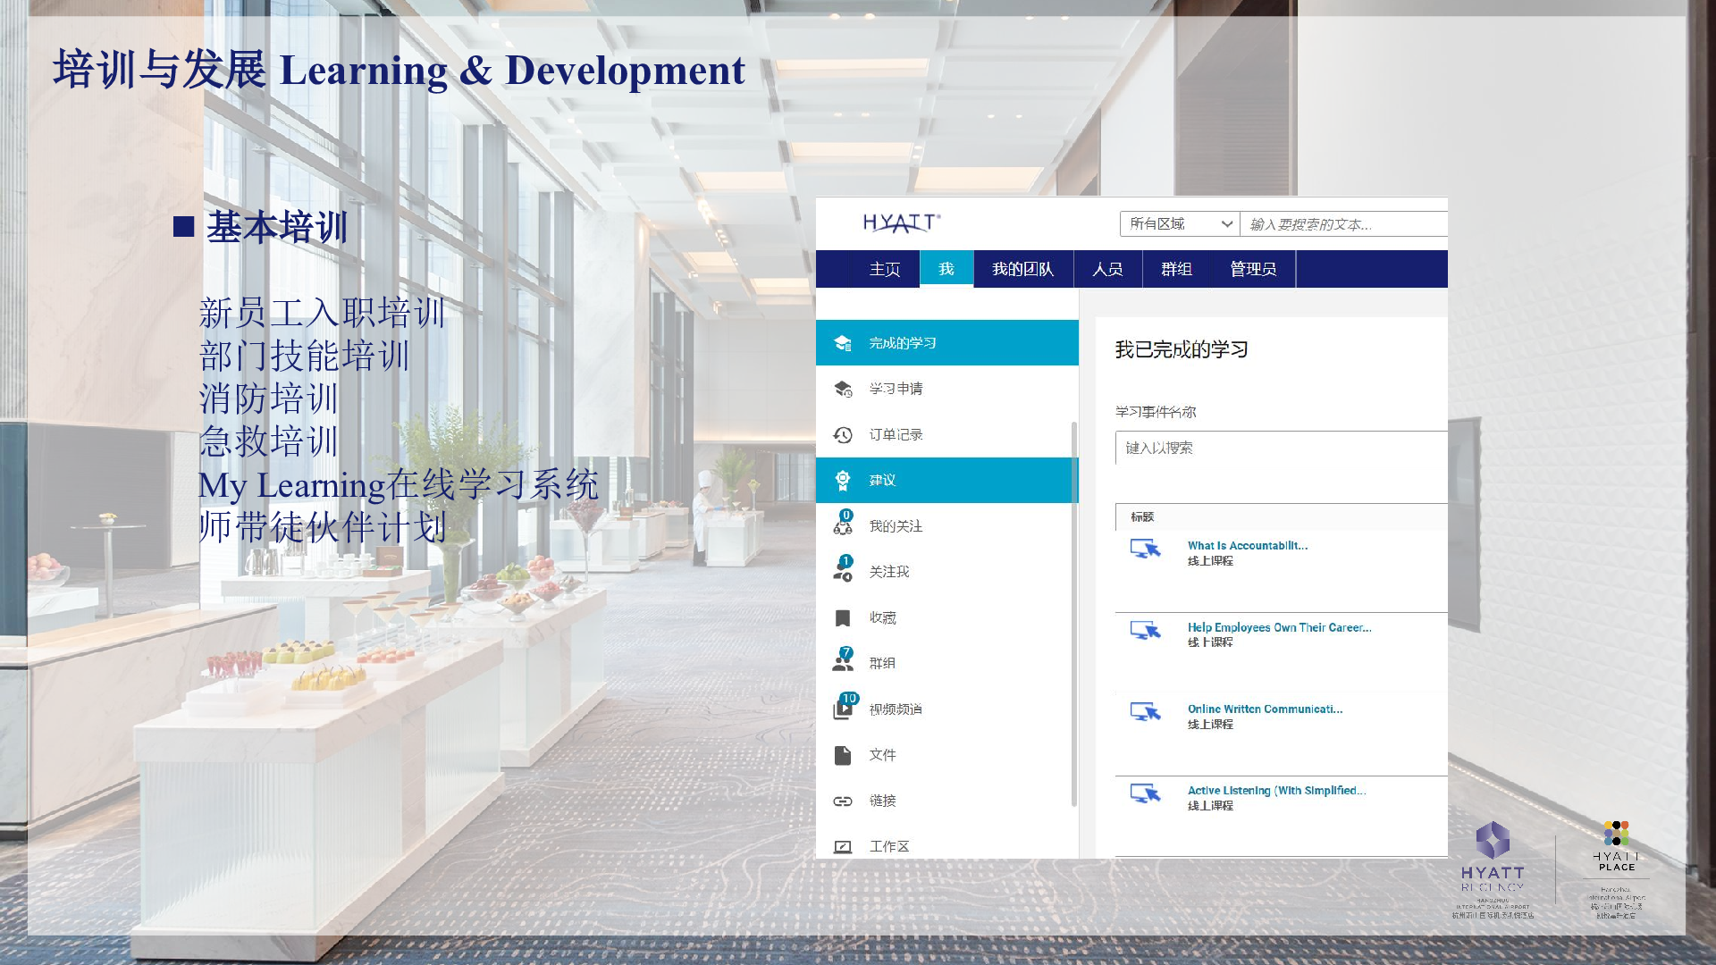This screenshot has height=965, width=1716.
Task: Open Help Employees Own Their Career course
Action: coord(1278,627)
